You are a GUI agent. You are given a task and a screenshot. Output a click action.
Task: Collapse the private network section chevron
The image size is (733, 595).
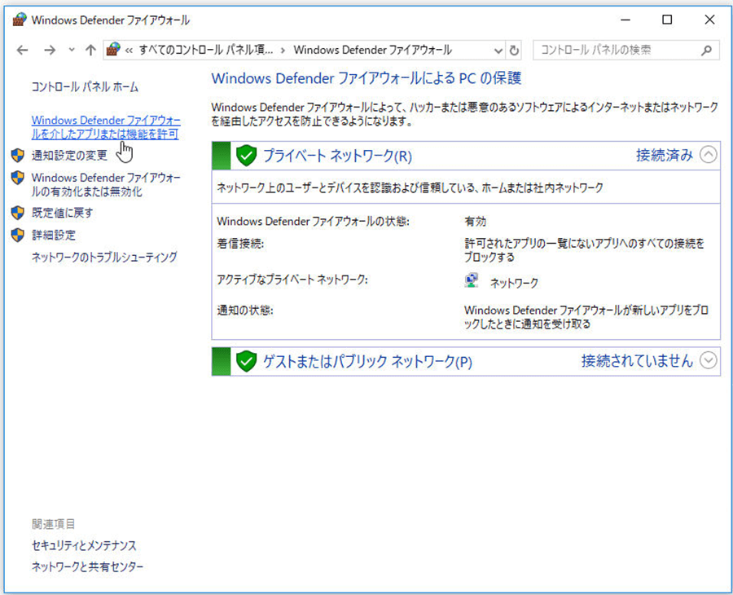click(709, 154)
